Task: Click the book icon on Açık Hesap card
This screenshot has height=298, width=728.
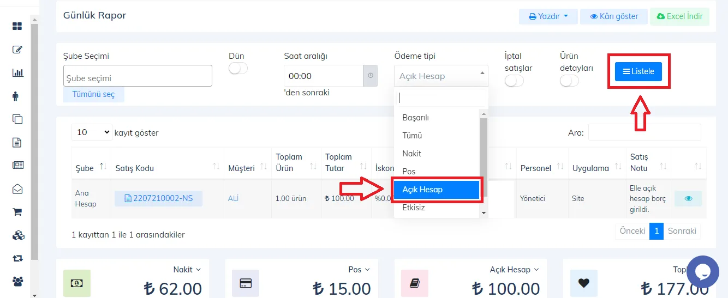Action: (x=415, y=283)
